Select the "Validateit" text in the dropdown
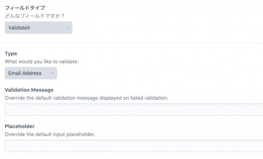The image size is (263, 159). (x=19, y=28)
